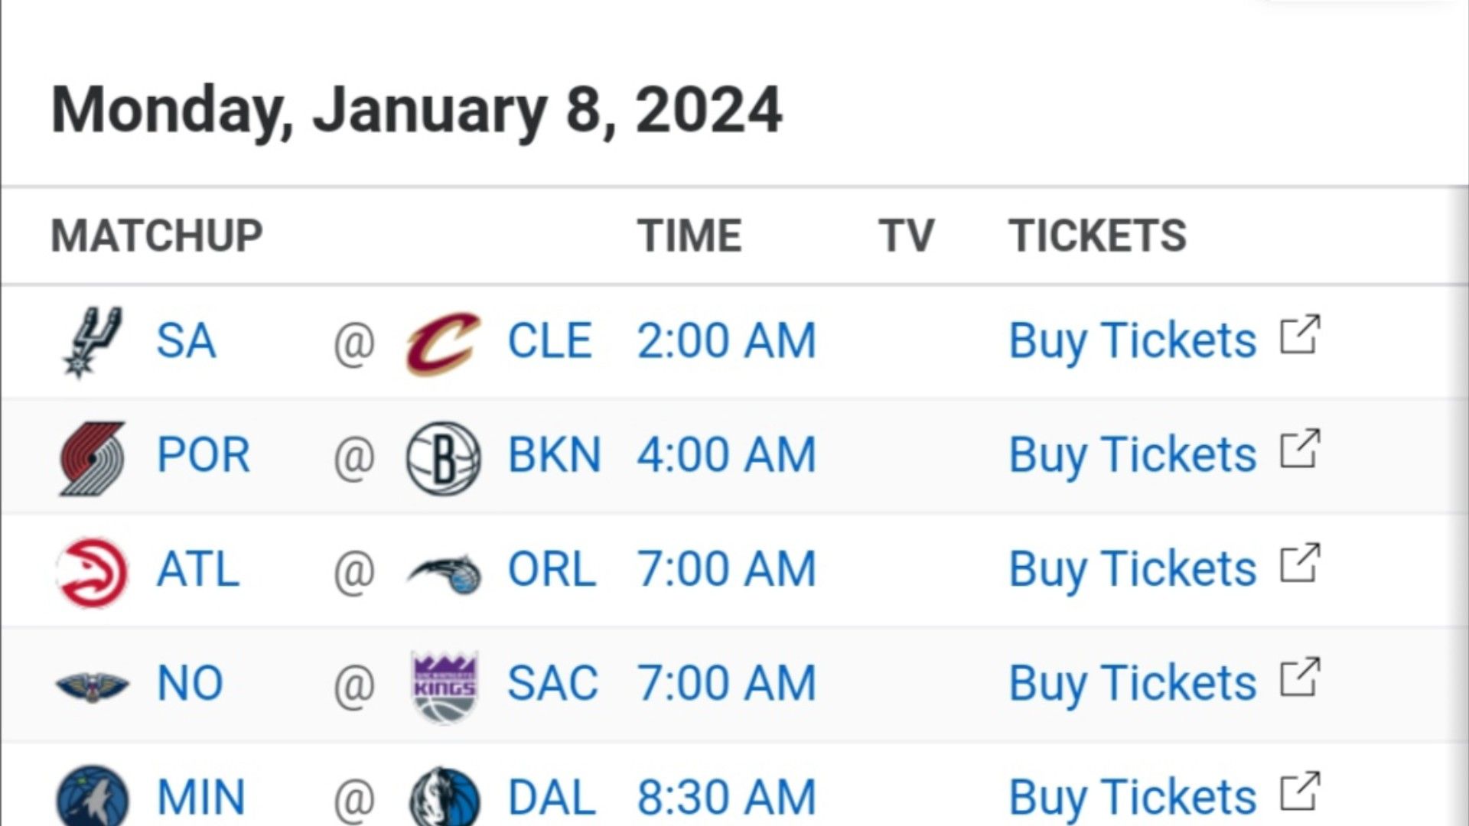Buy Tickets for ATL at ORL
This screenshot has width=1469, height=826.
(1132, 570)
